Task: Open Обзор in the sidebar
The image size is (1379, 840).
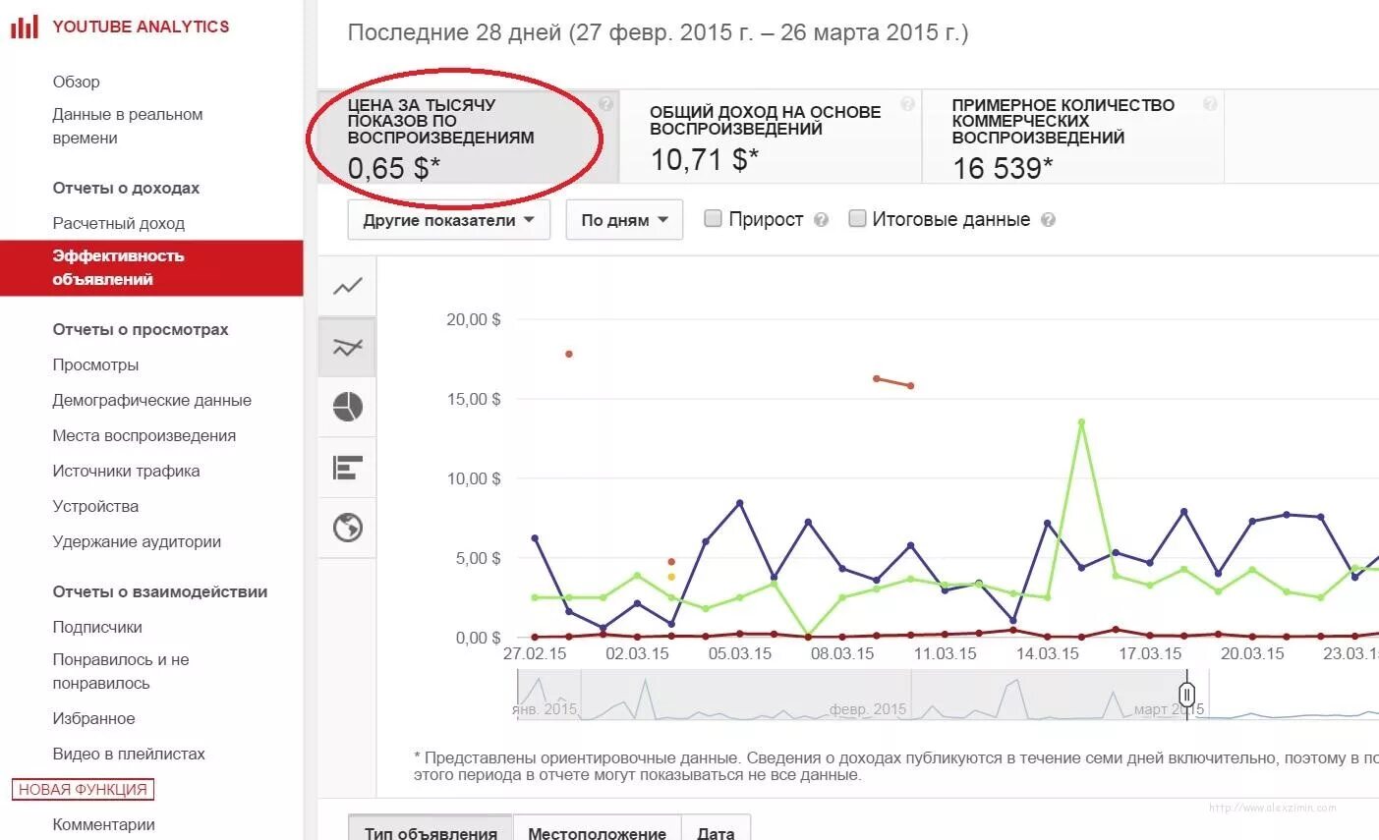Action: coord(77,82)
